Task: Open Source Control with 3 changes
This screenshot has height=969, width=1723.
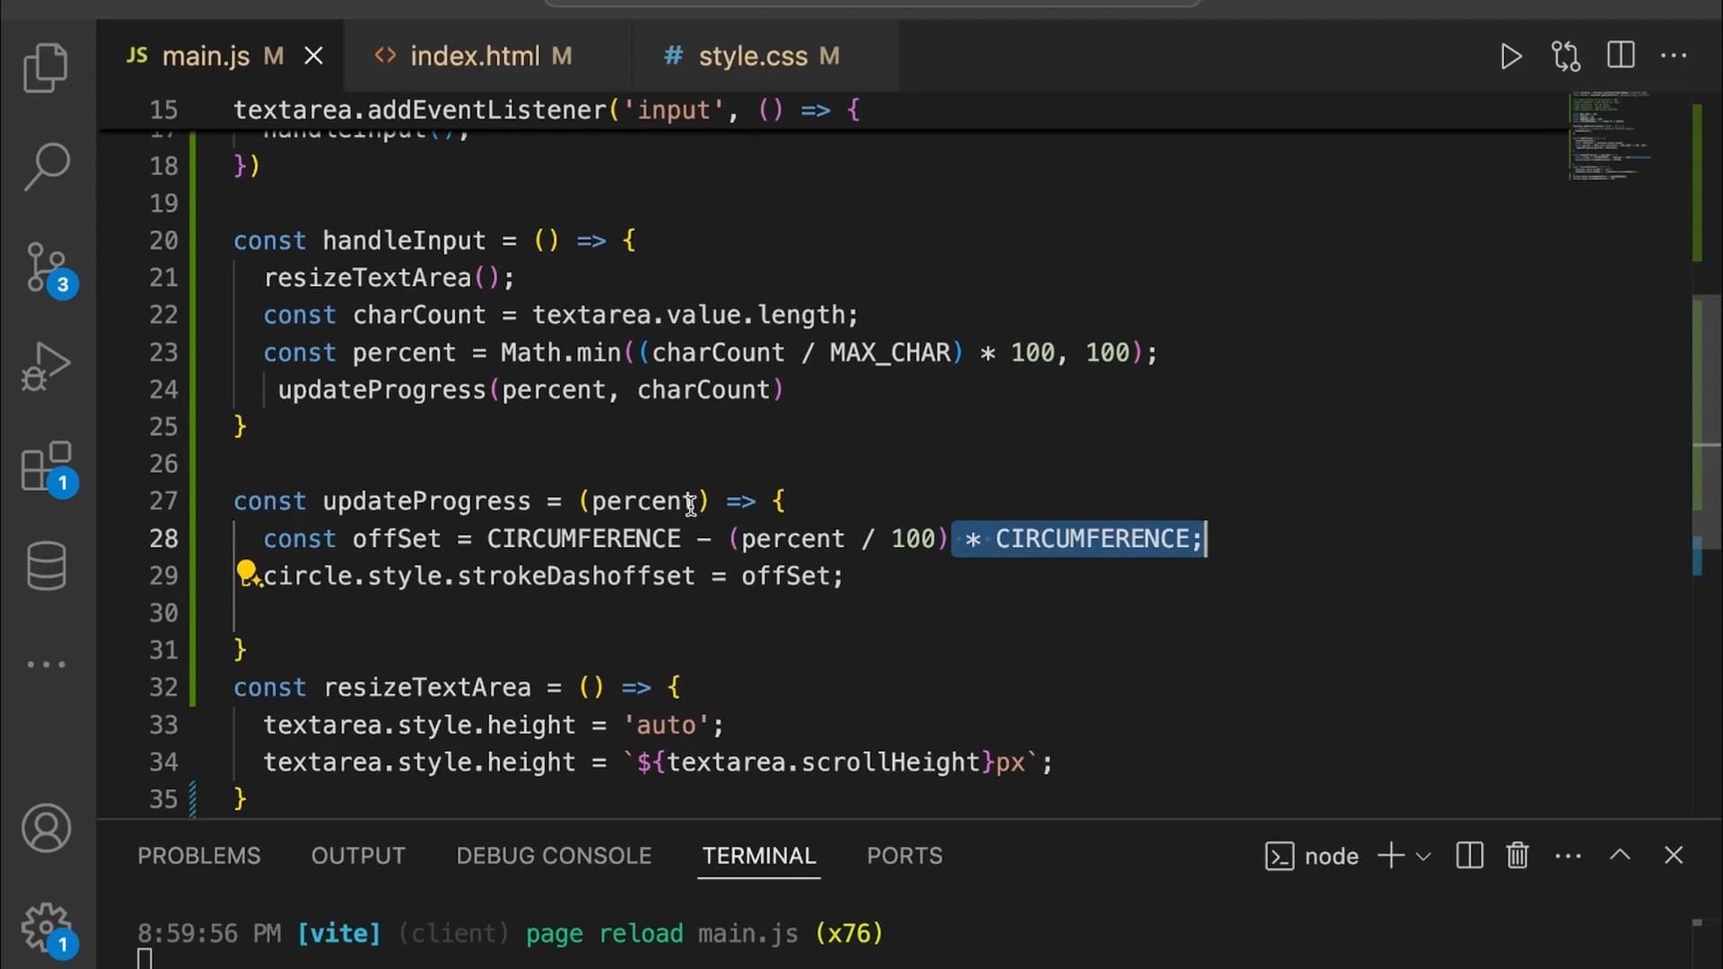Action: click(46, 267)
